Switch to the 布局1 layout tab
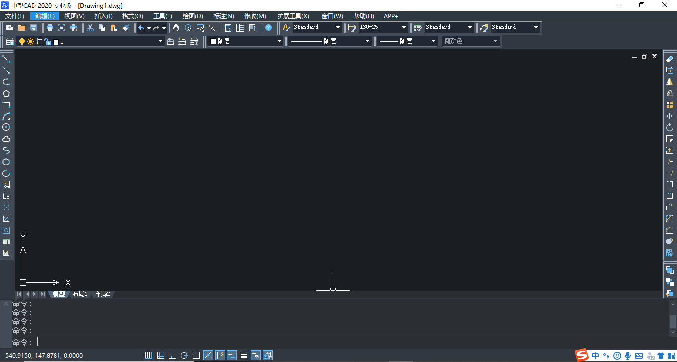 80,294
